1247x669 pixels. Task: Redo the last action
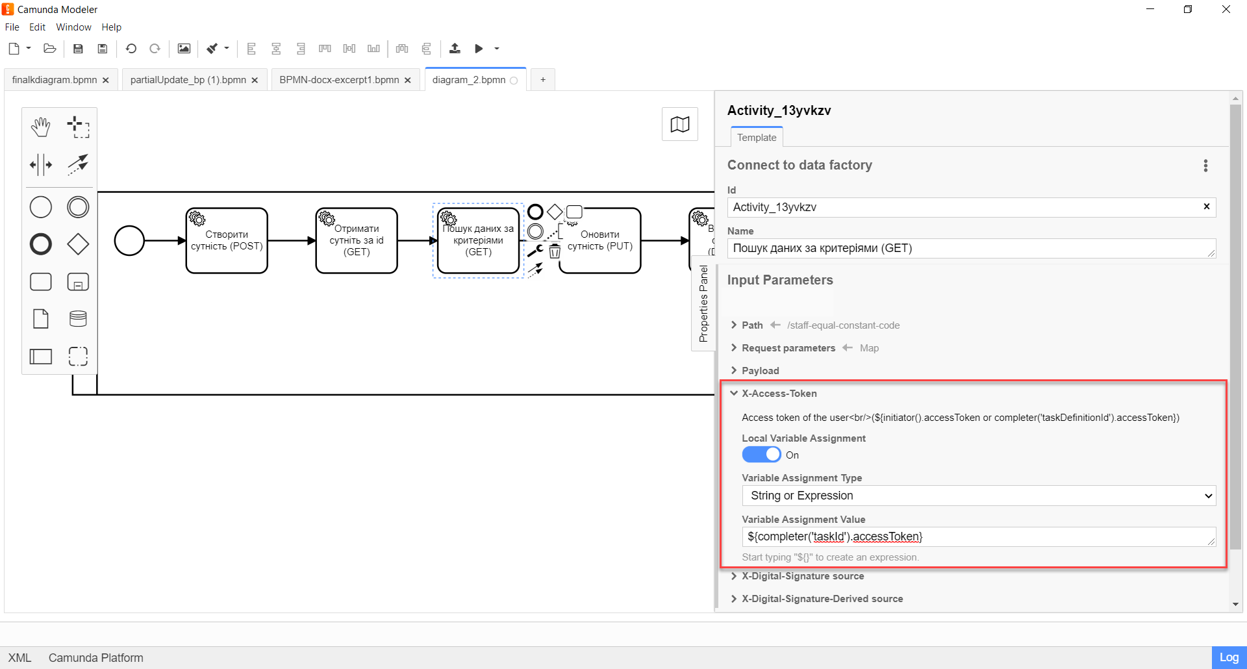click(x=155, y=49)
